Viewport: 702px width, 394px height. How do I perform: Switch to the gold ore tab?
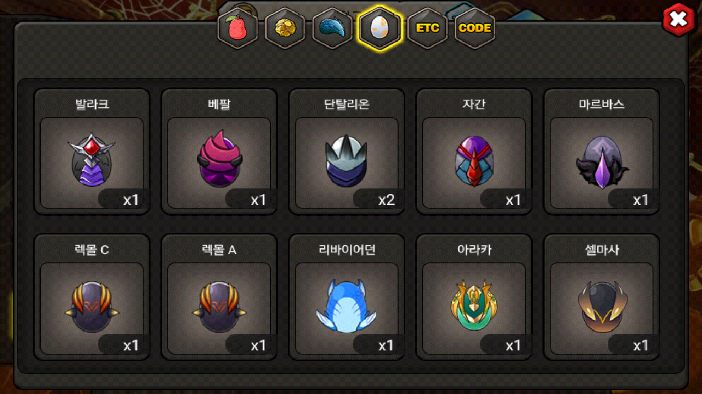[x=285, y=28]
